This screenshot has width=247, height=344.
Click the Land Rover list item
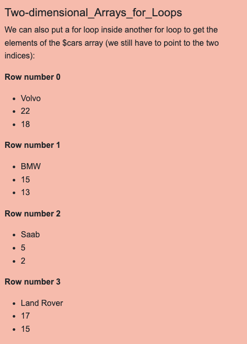(x=42, y=303)
